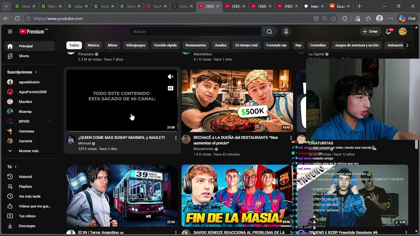
Task: Click the browser address bar URL
Action: [58, 19]
